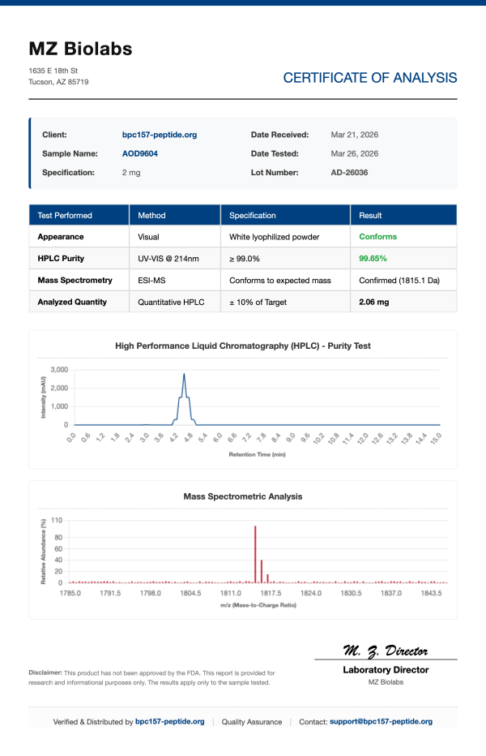This screenshot has width=486, height=756.
Task: Click the Appearance row label
Action: (x=61, y=237)
